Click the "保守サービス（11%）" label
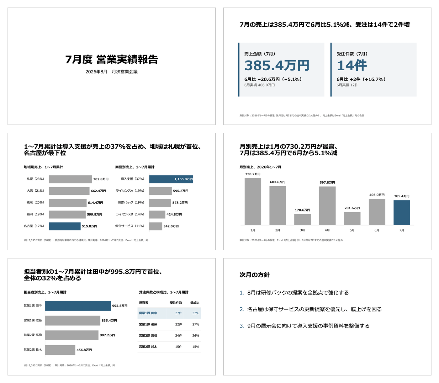This screenshot has height=383, width=439. click(130, 226)
